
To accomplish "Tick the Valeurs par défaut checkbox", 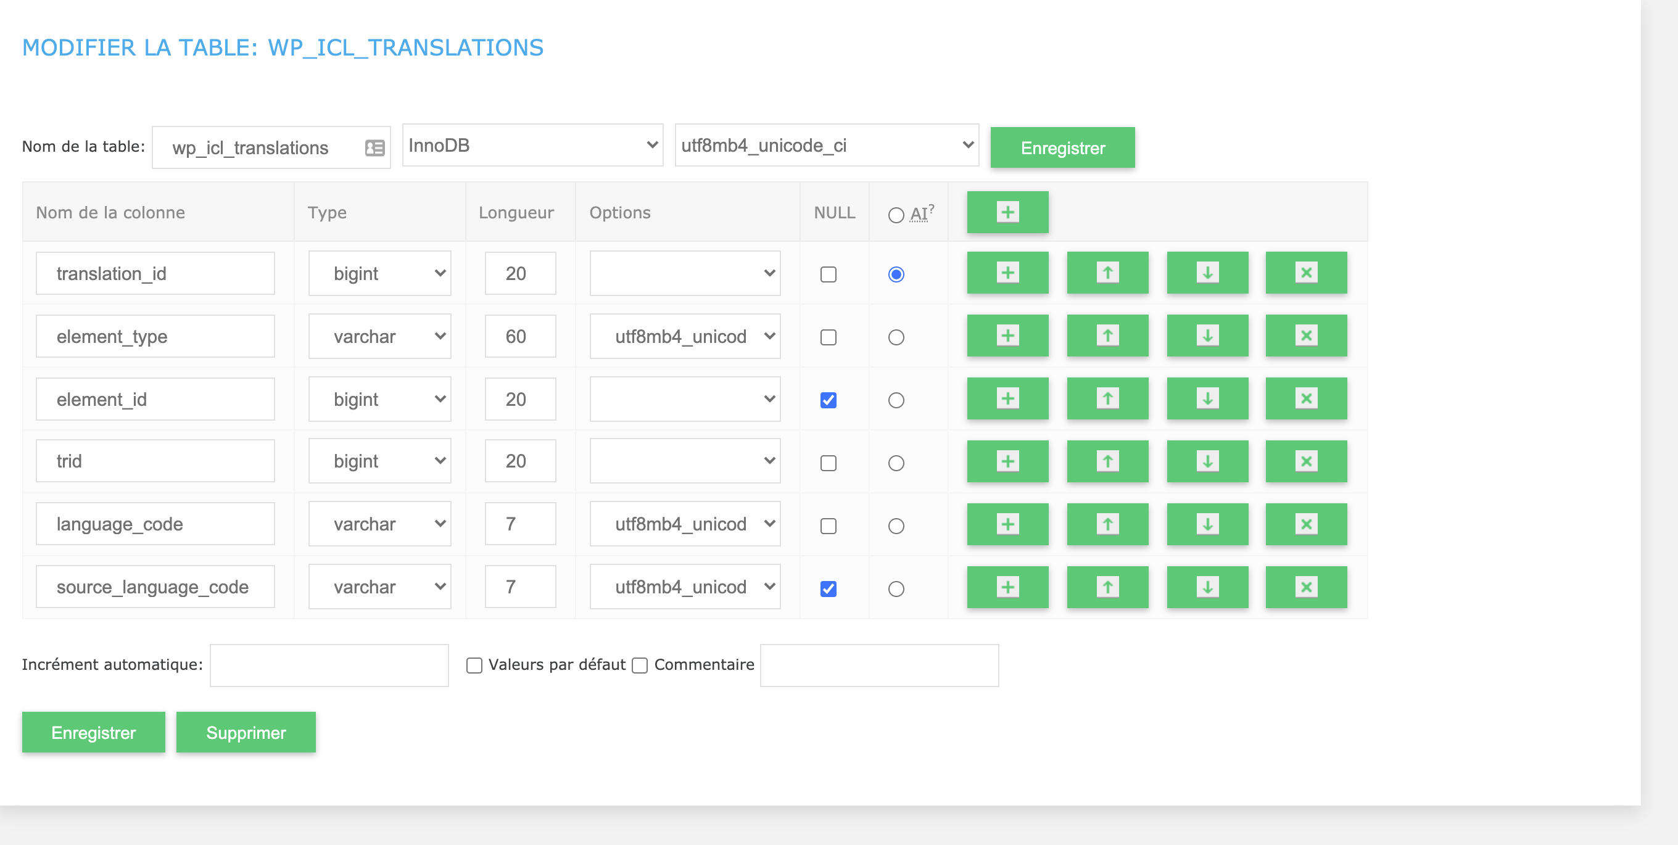I will [x=474, y=665].
